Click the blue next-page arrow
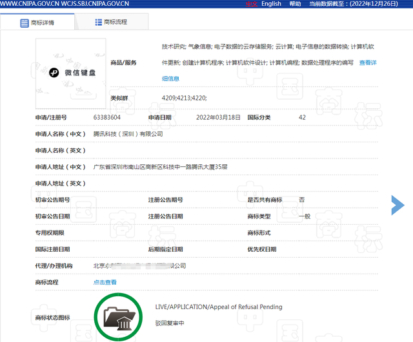The height and width of the screenshot is (342, 413). (x=398, y=205)
